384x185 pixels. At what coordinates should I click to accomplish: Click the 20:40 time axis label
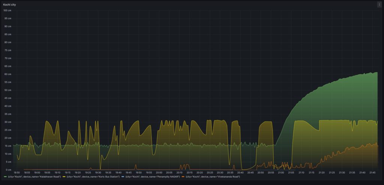[x=240, y=173]
